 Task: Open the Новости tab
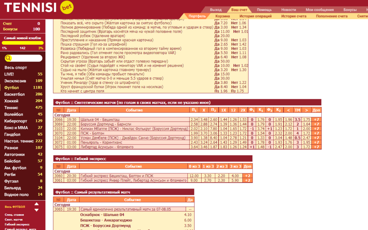tap(289, 10)
